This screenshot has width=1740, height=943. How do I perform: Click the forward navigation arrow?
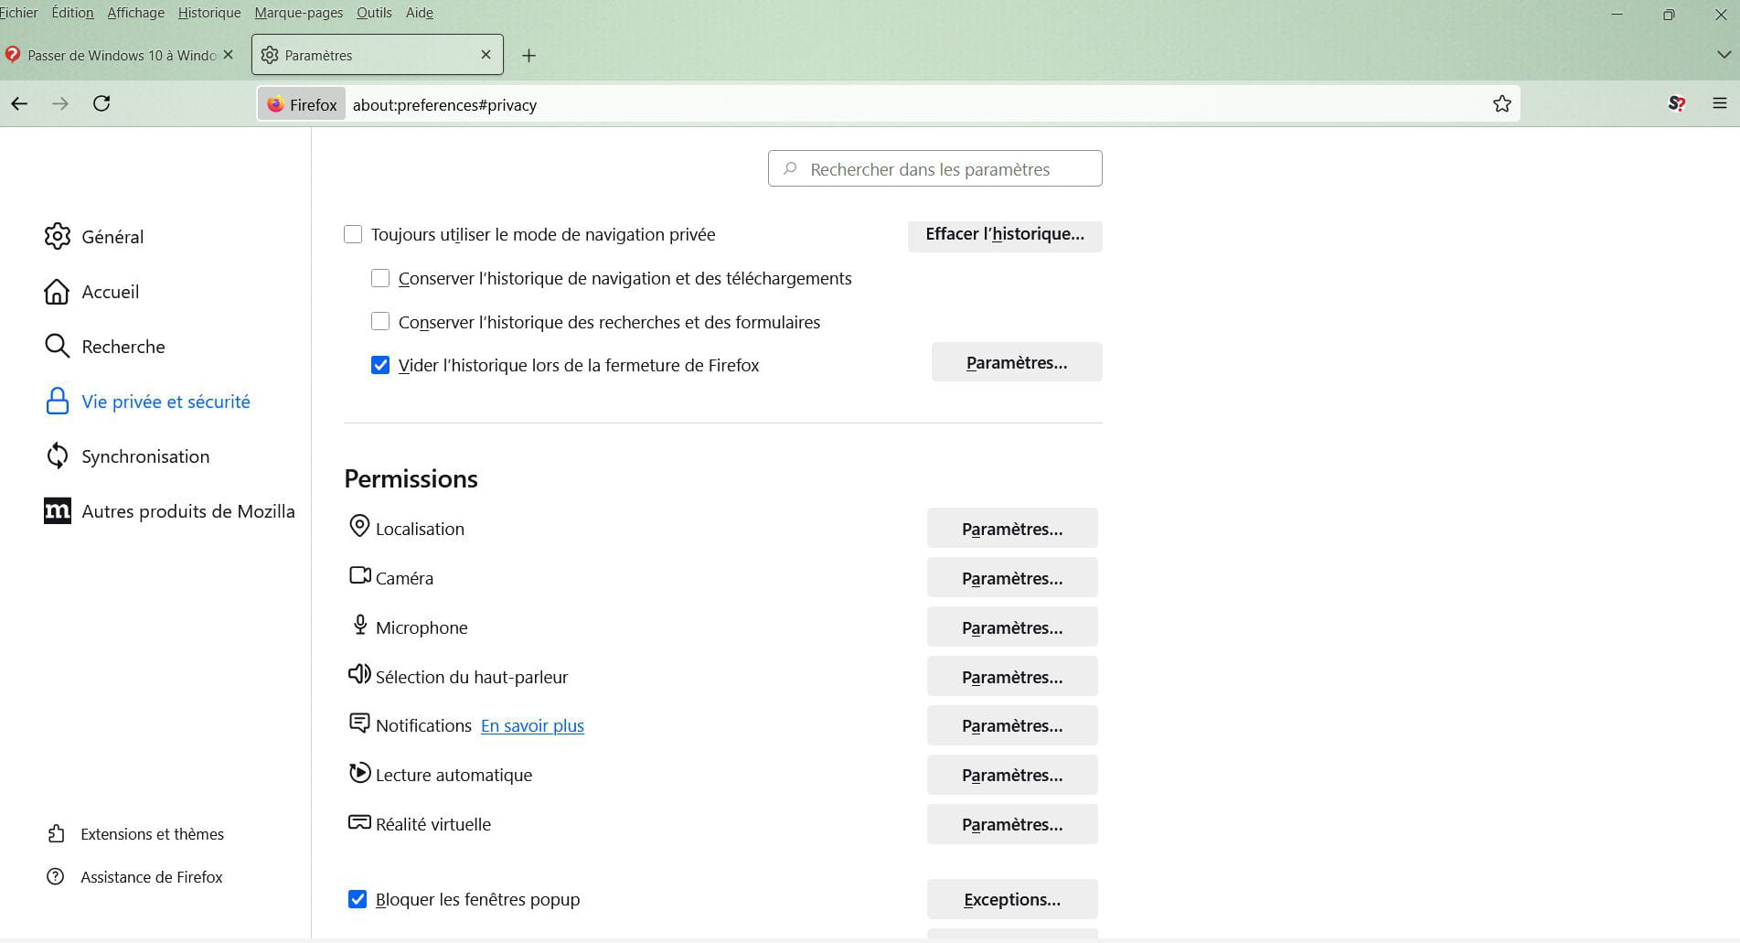click(x=60, y=104)
